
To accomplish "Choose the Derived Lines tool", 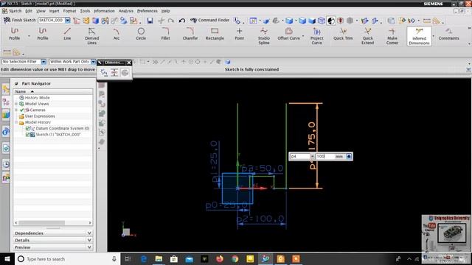I will point(91,36).
